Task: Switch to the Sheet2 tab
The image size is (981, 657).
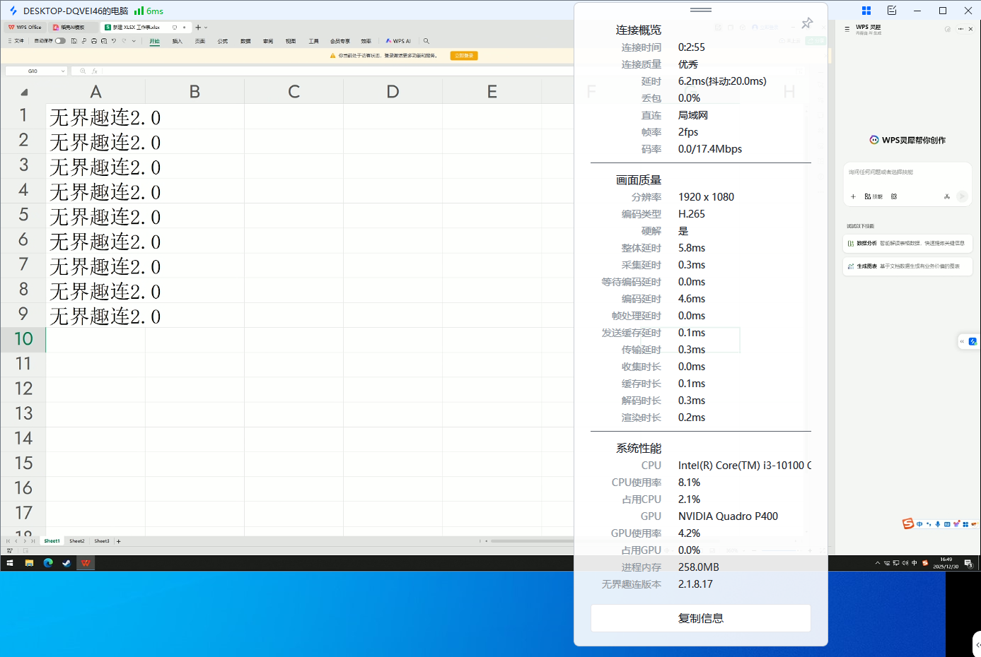Action: pyautogui.click(x=77, y=541)
